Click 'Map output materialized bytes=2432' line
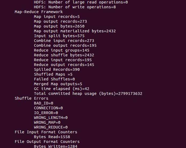The height and width of the screenshot is (148, 186). pyautogui.click(x=75, y=31)
